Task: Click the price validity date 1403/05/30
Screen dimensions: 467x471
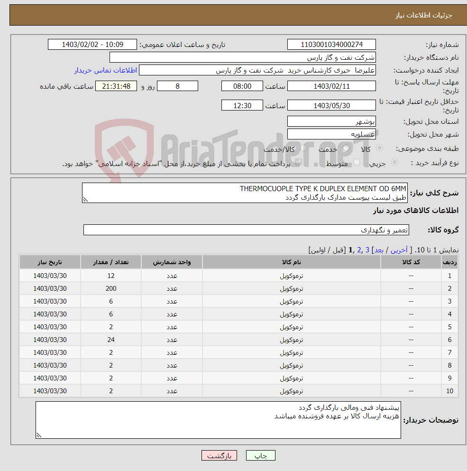Action: pos(331,105)
